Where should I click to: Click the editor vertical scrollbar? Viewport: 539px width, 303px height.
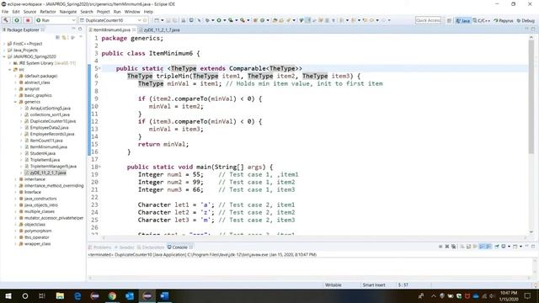pyautogui.click(x=531, y=97)
